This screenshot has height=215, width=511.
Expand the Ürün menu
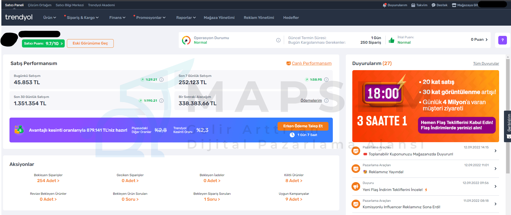click(x=50, y=18)
